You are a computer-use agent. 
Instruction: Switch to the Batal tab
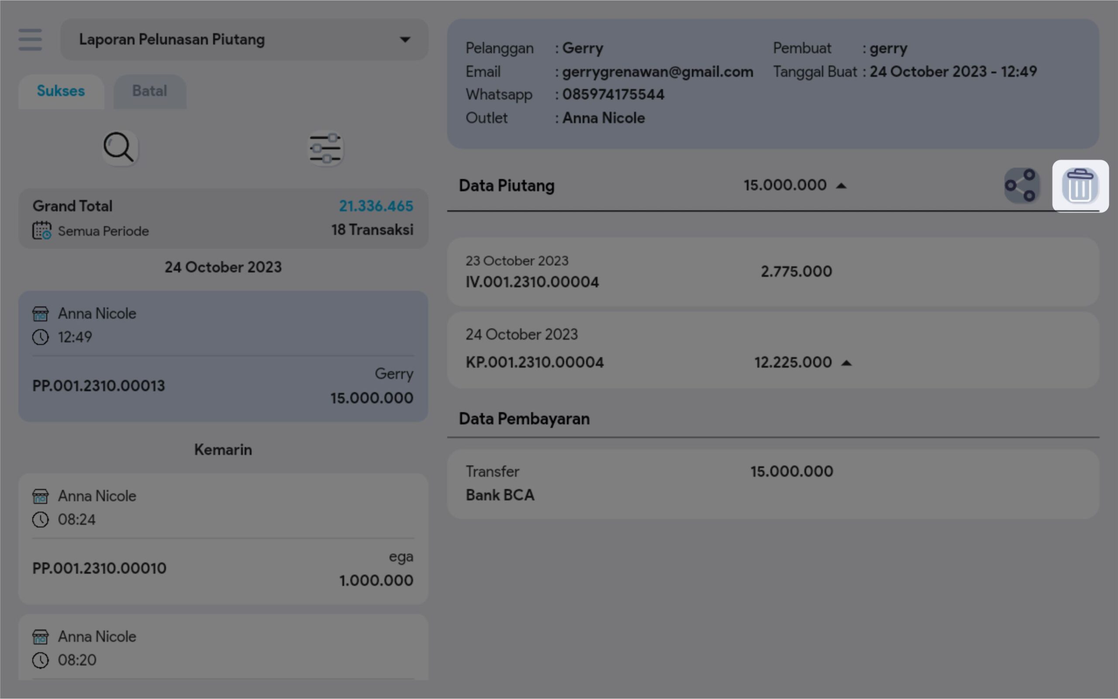tap(149, 91)
